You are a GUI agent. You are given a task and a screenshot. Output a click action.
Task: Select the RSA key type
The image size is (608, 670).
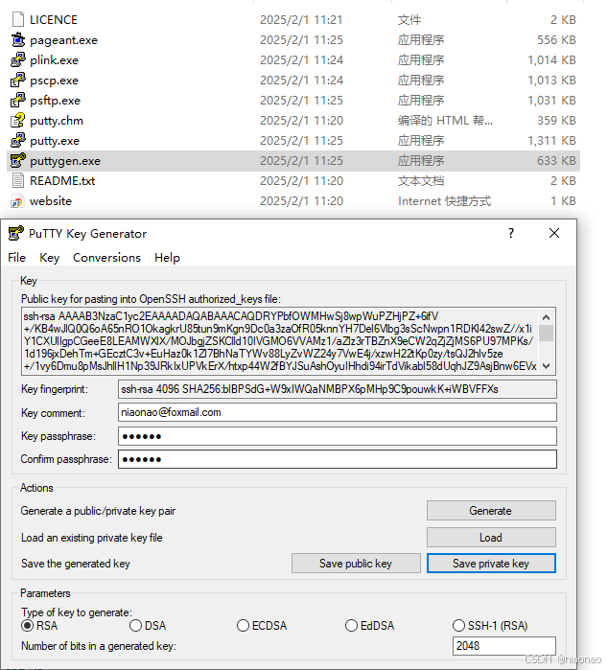click(x=39, y=626)
